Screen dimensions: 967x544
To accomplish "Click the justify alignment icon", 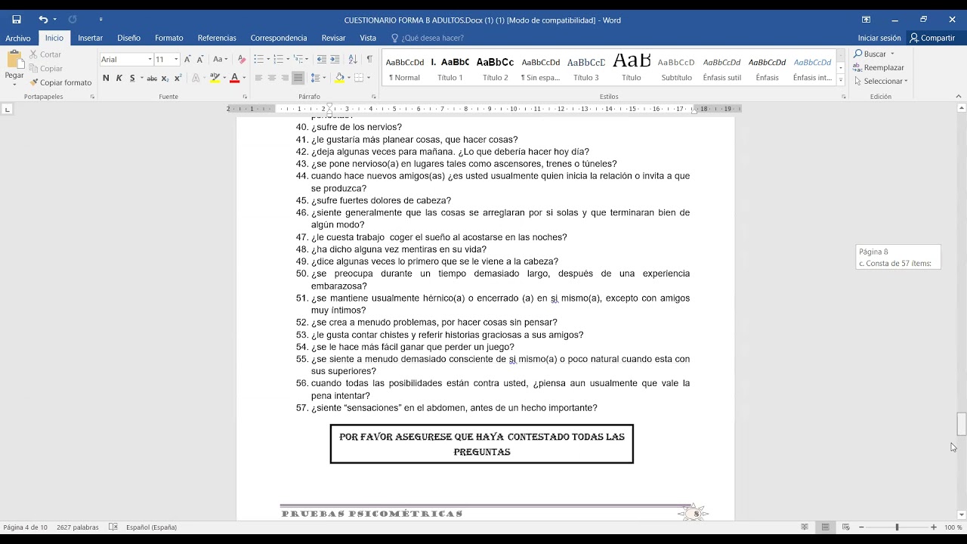I will click(298, 78).
